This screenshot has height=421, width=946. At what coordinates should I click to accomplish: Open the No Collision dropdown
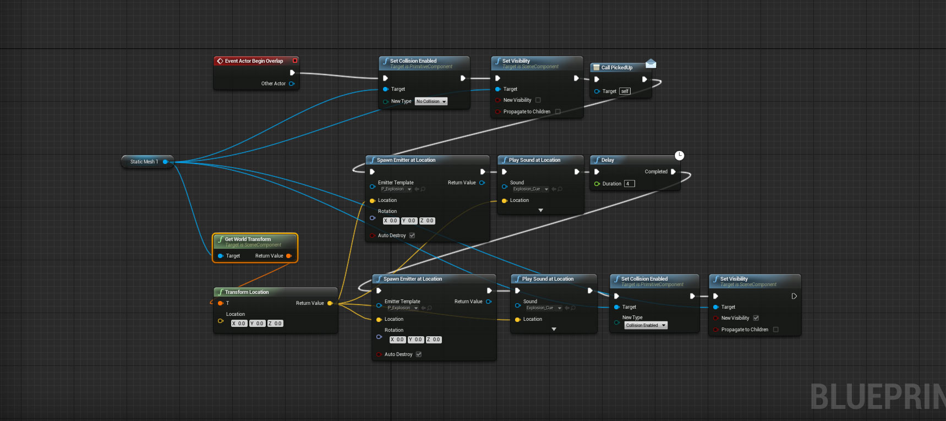(x=431, y=101)
